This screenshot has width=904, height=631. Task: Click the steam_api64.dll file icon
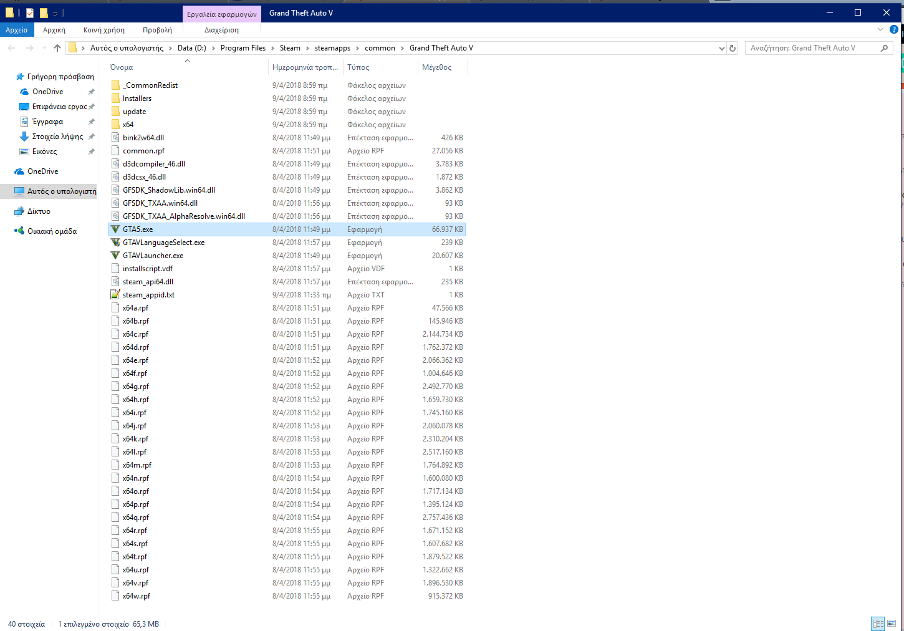click(115, 282)
